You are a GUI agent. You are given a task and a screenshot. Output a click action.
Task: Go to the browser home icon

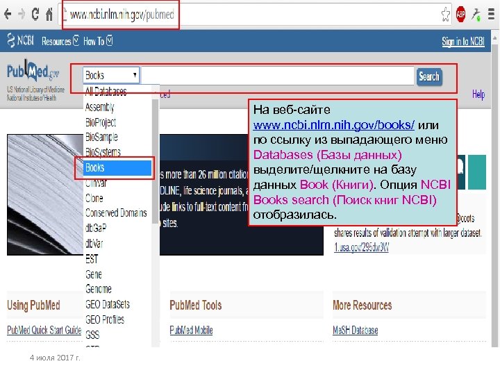tap(49, 14)
